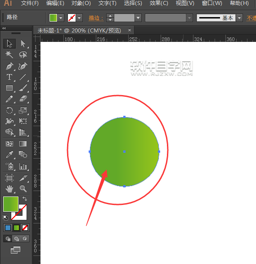Set paint to None mode button
Viewport: 256px width, 264px height.
point(25,228)
